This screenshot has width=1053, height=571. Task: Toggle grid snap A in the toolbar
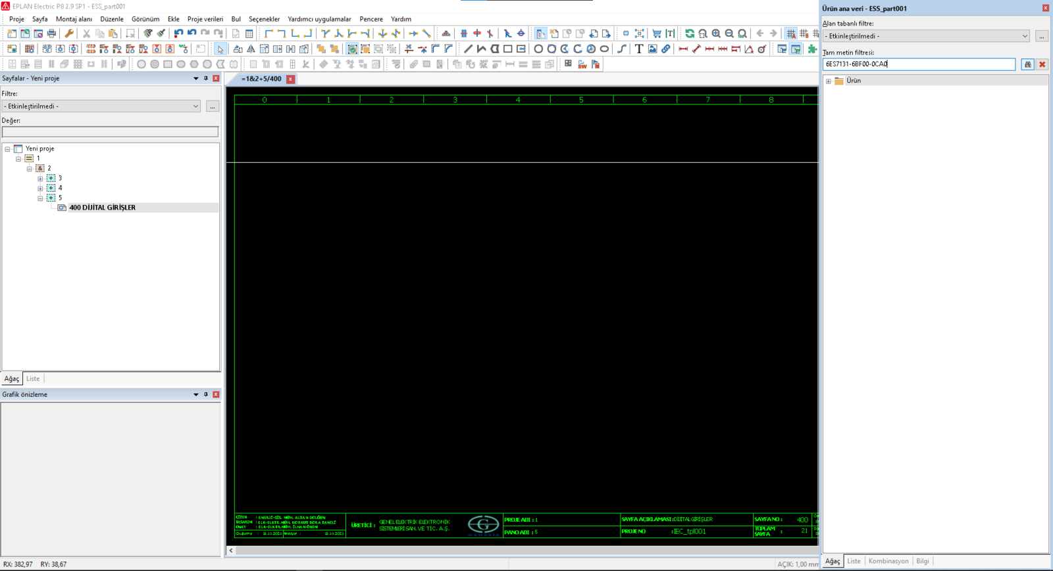point(791,34)
